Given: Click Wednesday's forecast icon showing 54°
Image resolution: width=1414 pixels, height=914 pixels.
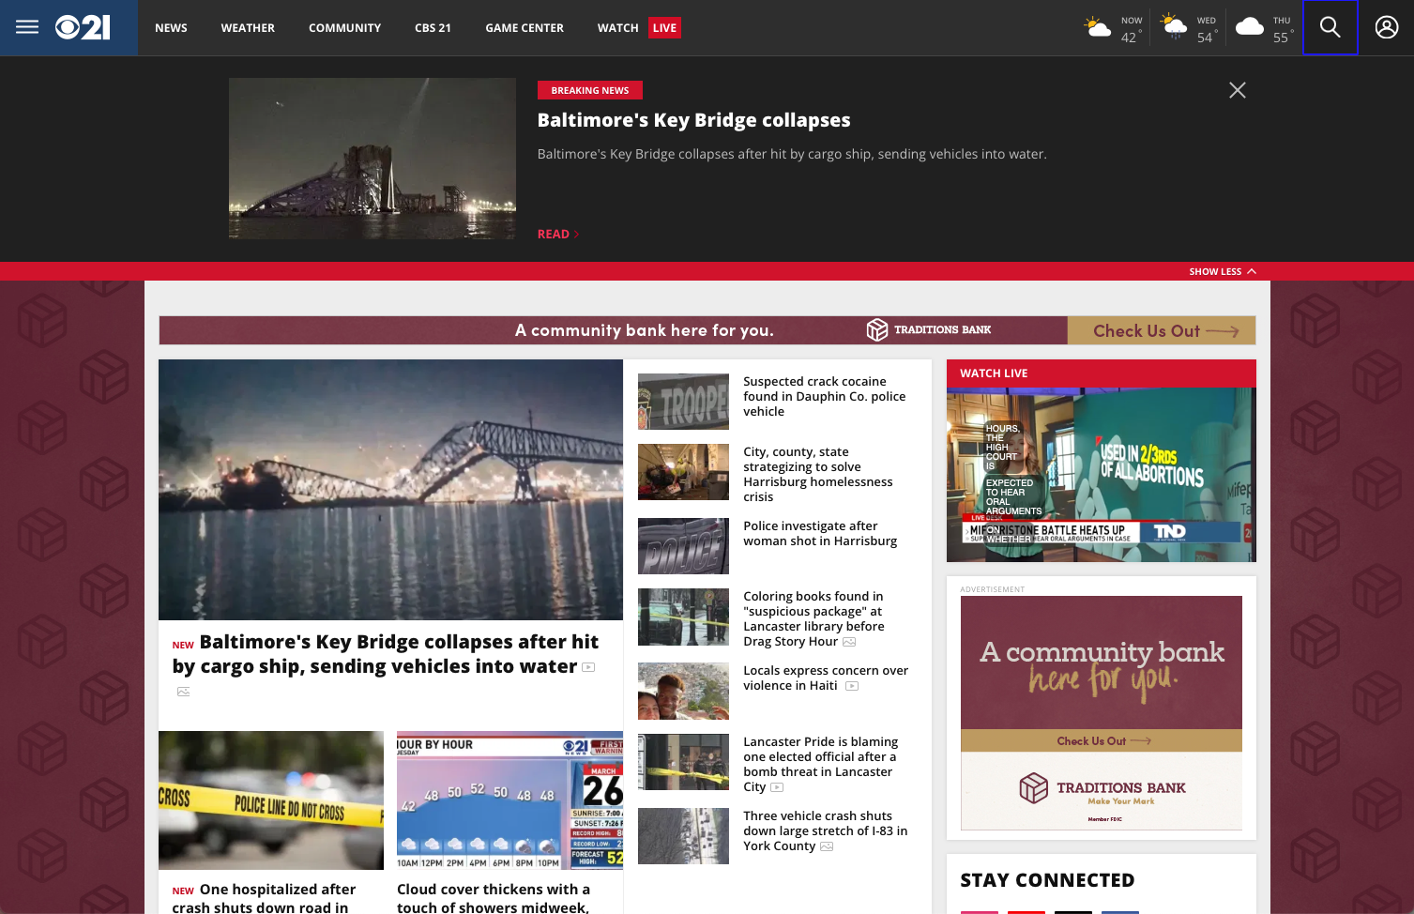Looking at the screenshot, I should (1174, 27).
